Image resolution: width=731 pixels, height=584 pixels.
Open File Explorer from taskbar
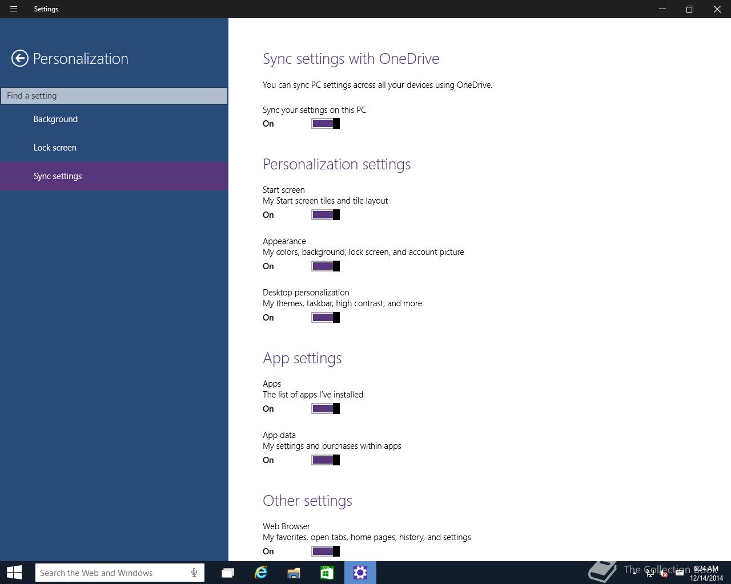[x=294, y=573]
